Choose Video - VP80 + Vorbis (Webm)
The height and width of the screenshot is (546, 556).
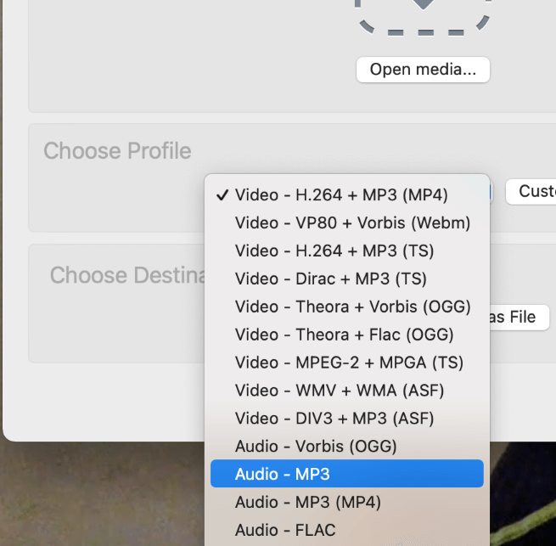352,222
